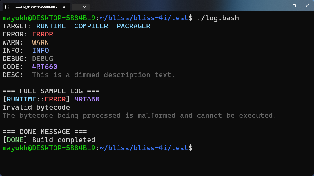
Task: Click the RUNTIME target label
Action: click(51, 26)
